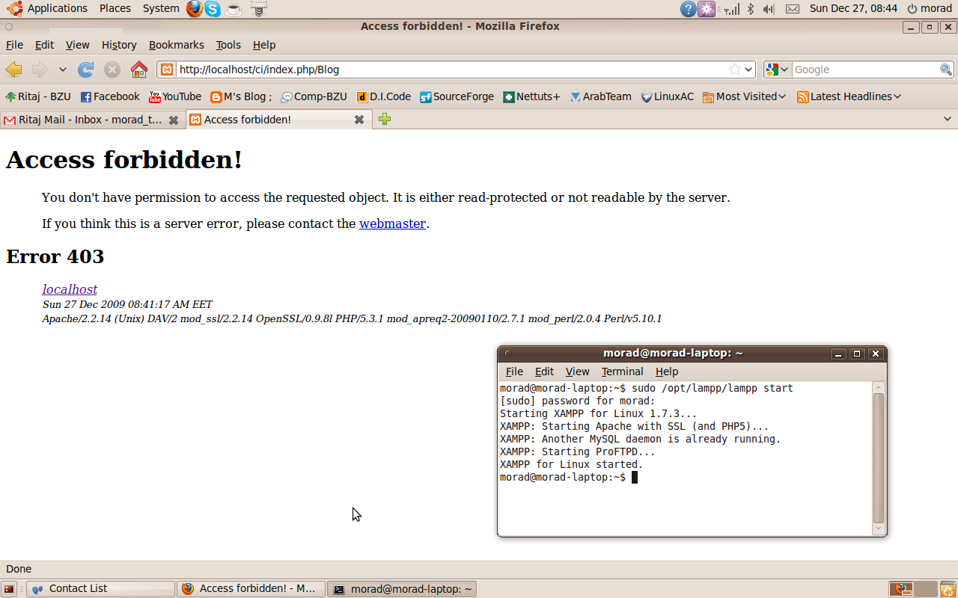Open the localhost link under Error 403
Image resolution: width=958 pixels, height=598 pixels.
pos(70,289)
